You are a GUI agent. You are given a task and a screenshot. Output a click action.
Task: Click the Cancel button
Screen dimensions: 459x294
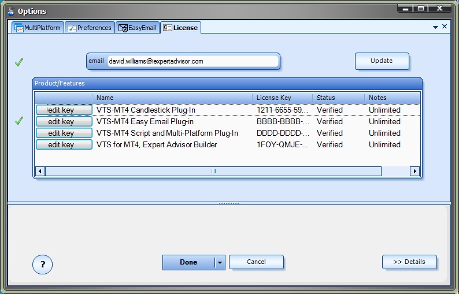pyautogui.click(x=256, y=262)
